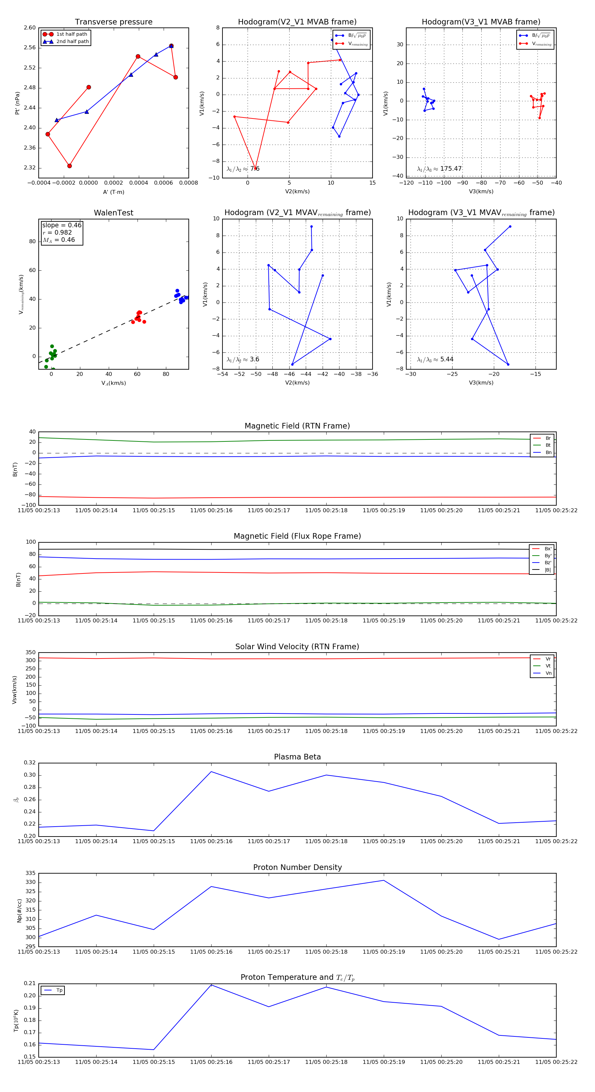Screen dimensions: 595x1092
Task: Click 'Tp' legend entry in temperature plot
Action: pos(53,990)
